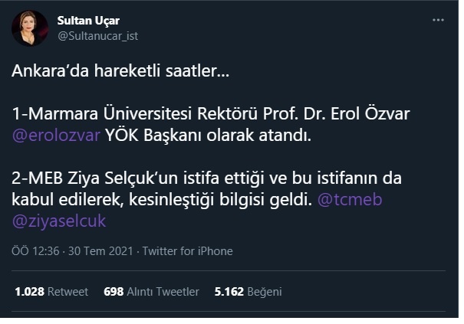View the 1.028 Retweet list
Viewport: 464px width, 324px height.
[x=51, y=292]
